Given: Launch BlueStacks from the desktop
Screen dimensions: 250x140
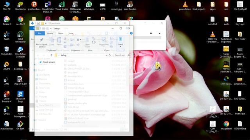Looking at the screenshot, I should [x=20, y=6].
